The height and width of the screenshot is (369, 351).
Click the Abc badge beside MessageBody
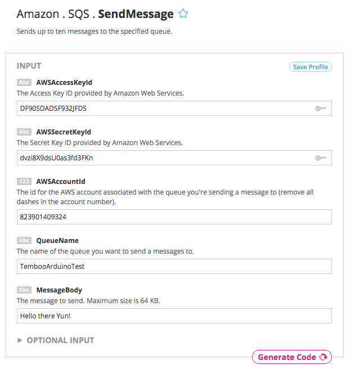click(x=24, y=290)
